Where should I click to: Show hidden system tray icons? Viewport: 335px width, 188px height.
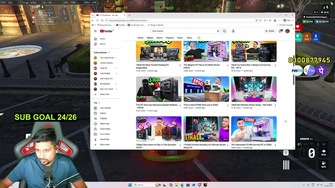(x=304, y=185)
